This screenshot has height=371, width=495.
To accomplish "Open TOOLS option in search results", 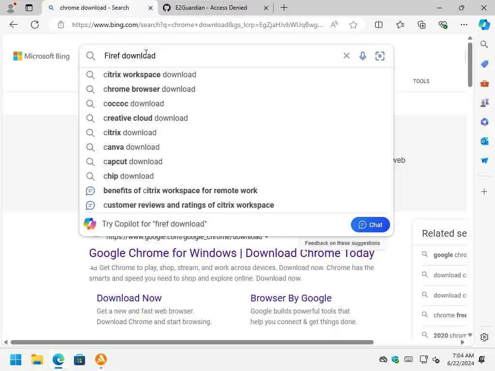I will [x=421, y=81].
